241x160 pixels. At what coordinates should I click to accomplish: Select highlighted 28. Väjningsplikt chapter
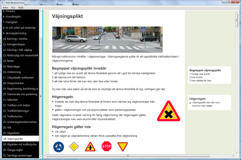pyautogui.click(x=21, y=139)
